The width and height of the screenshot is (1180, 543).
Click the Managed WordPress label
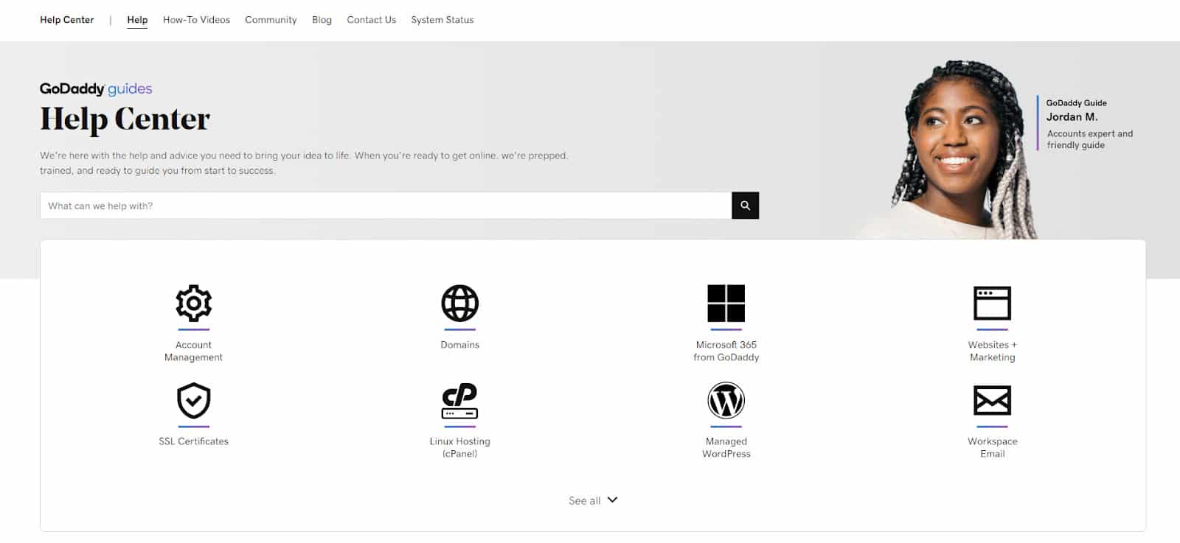726,447
